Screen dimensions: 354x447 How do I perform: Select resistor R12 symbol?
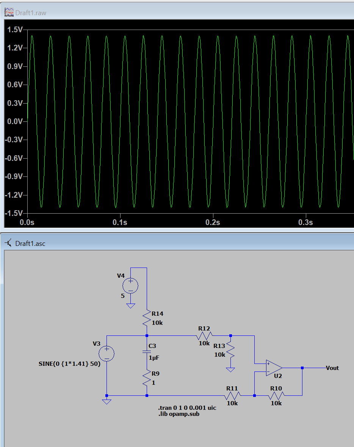[205, 335]
